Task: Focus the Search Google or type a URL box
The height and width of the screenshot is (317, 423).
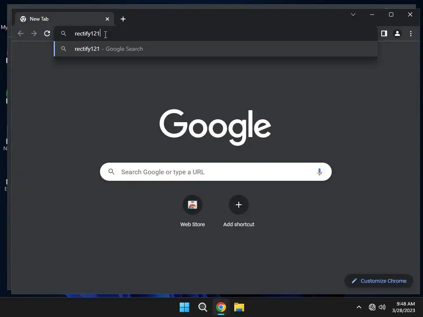Action: [x=216, y=172]
